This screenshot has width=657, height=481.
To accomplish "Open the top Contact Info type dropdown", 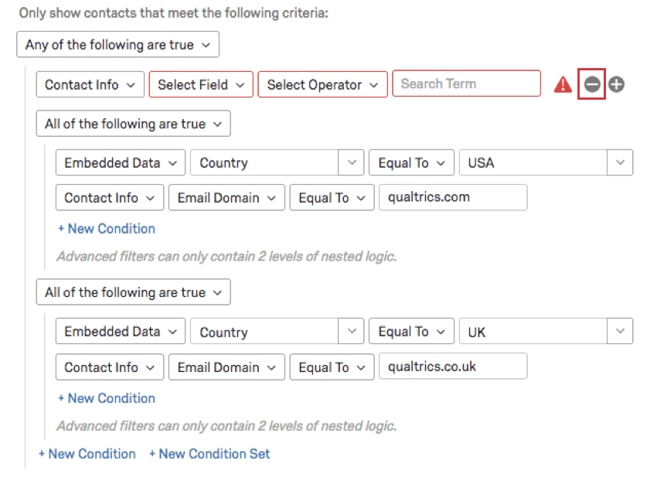I will coord(90,85).
